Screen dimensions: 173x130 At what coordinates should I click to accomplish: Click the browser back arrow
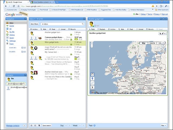6,6
